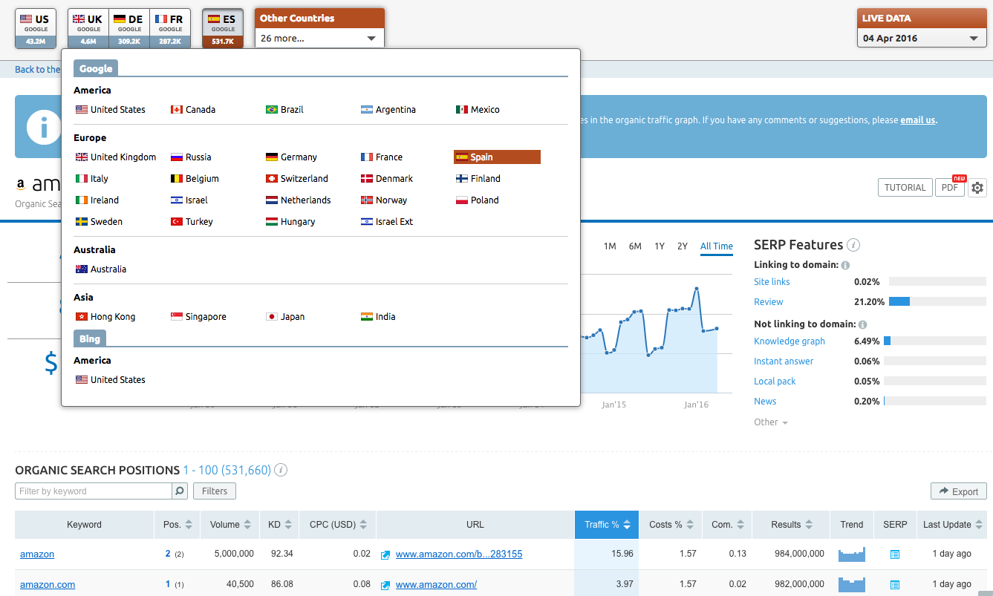Screen dimensions: 993x596
Task: View SERP snapshot icon for amazon keyword
Action: click(895, 554)
